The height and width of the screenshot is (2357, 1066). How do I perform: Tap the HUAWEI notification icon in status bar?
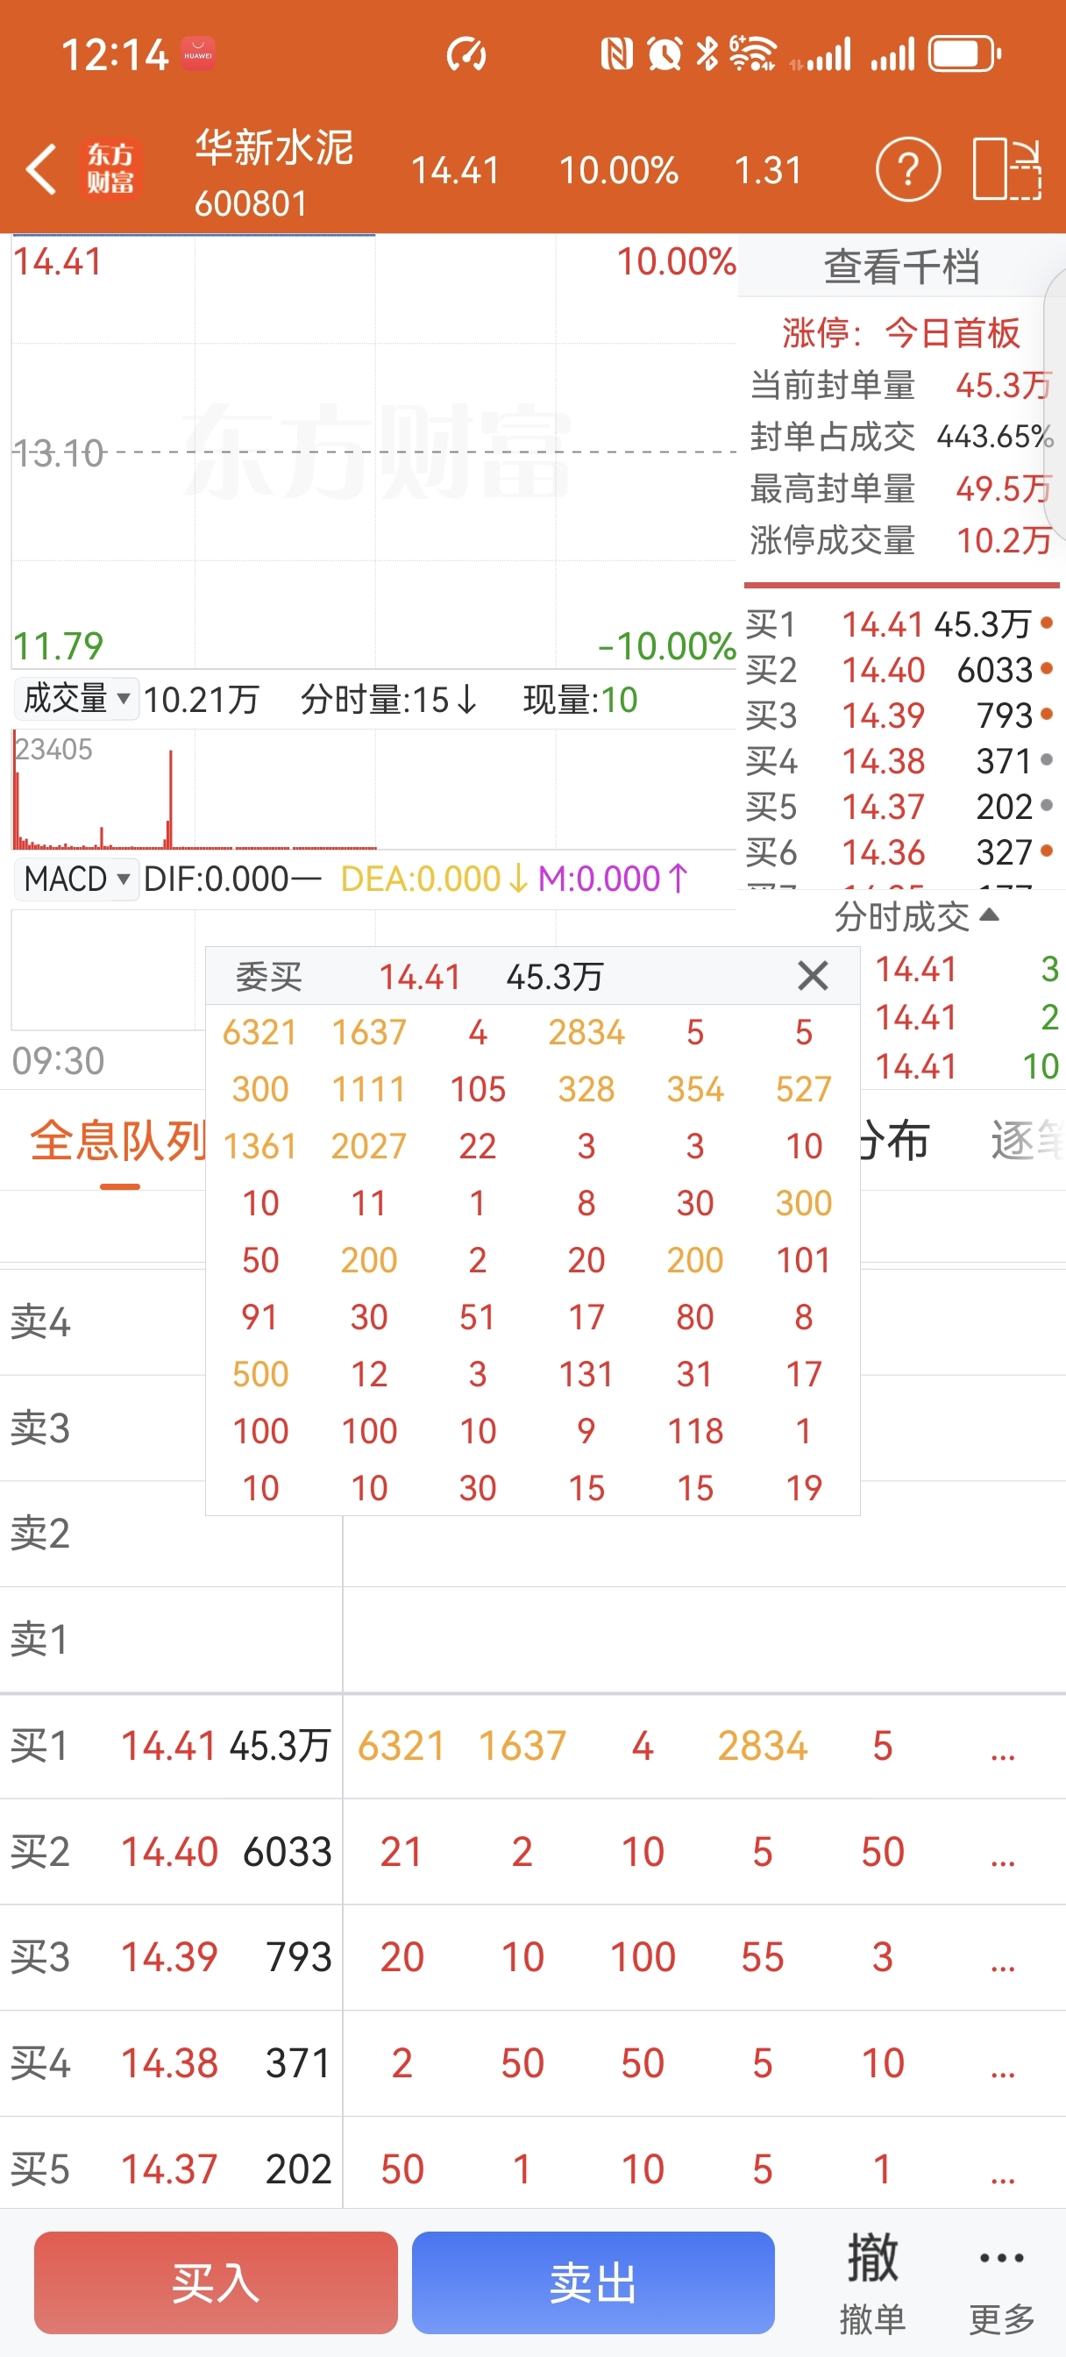tap(197, 54)
